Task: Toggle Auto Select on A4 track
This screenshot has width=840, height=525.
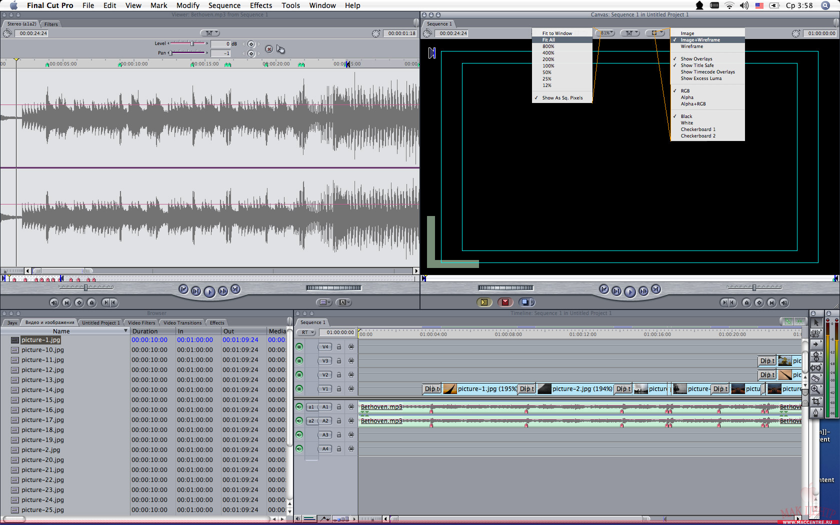Action: point(351,448)
